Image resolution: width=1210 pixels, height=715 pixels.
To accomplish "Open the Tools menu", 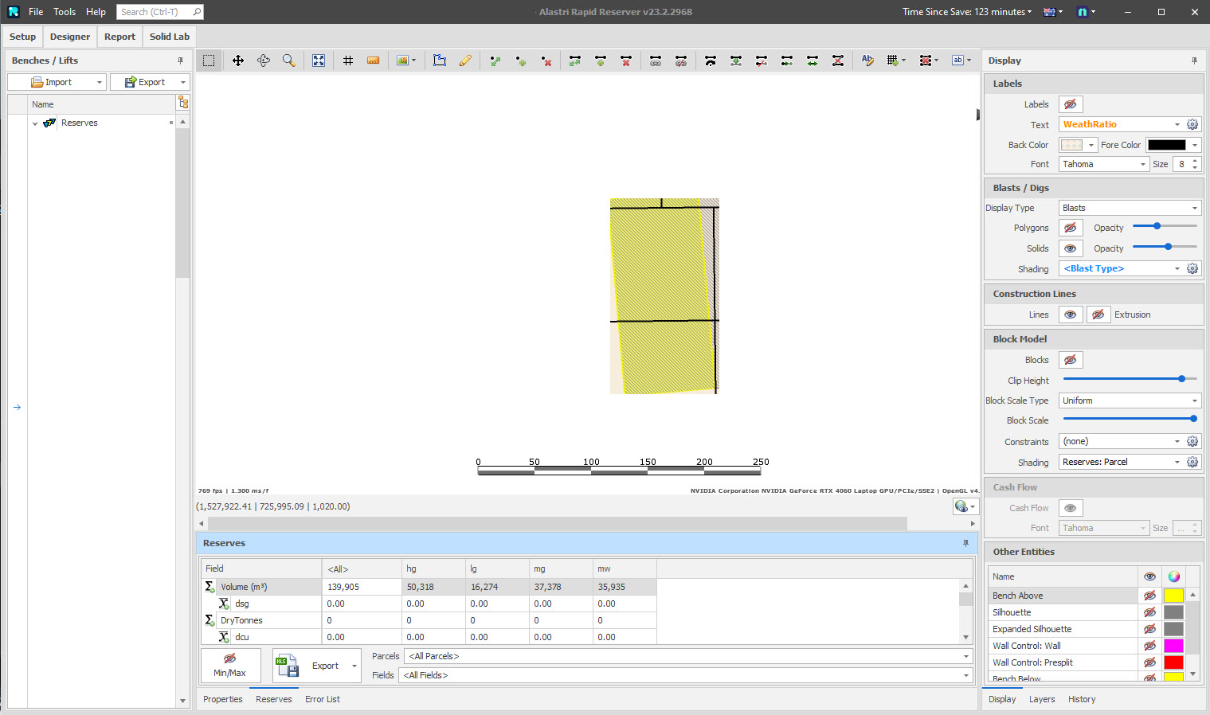I will pyautogui.click(x=65, y=12).
